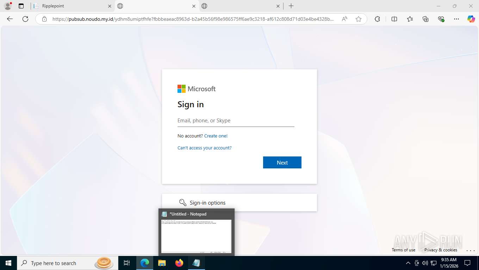Image resolution: width=479 pixels, height=270 pixels.
Task: Close the third browser tab
Action: tap(278, 6)
